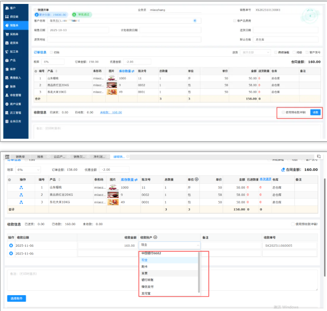Click the blue 收款 button
This screenshot has width=327, height=311.
point(315,112)
